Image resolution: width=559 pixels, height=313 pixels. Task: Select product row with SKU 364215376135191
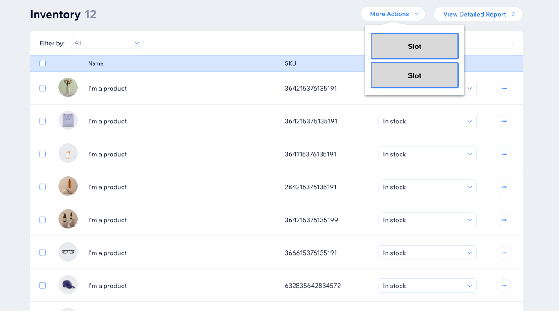[x=43, y=88]
